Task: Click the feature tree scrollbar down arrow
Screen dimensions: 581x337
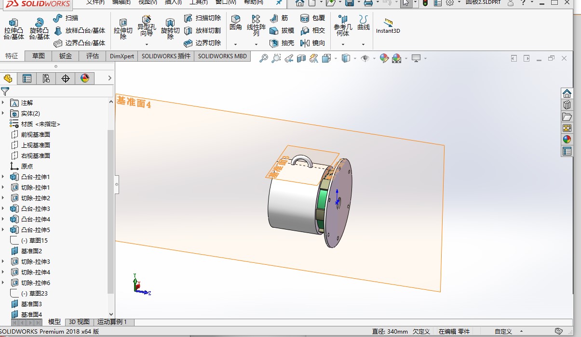Action: [111, 314]
